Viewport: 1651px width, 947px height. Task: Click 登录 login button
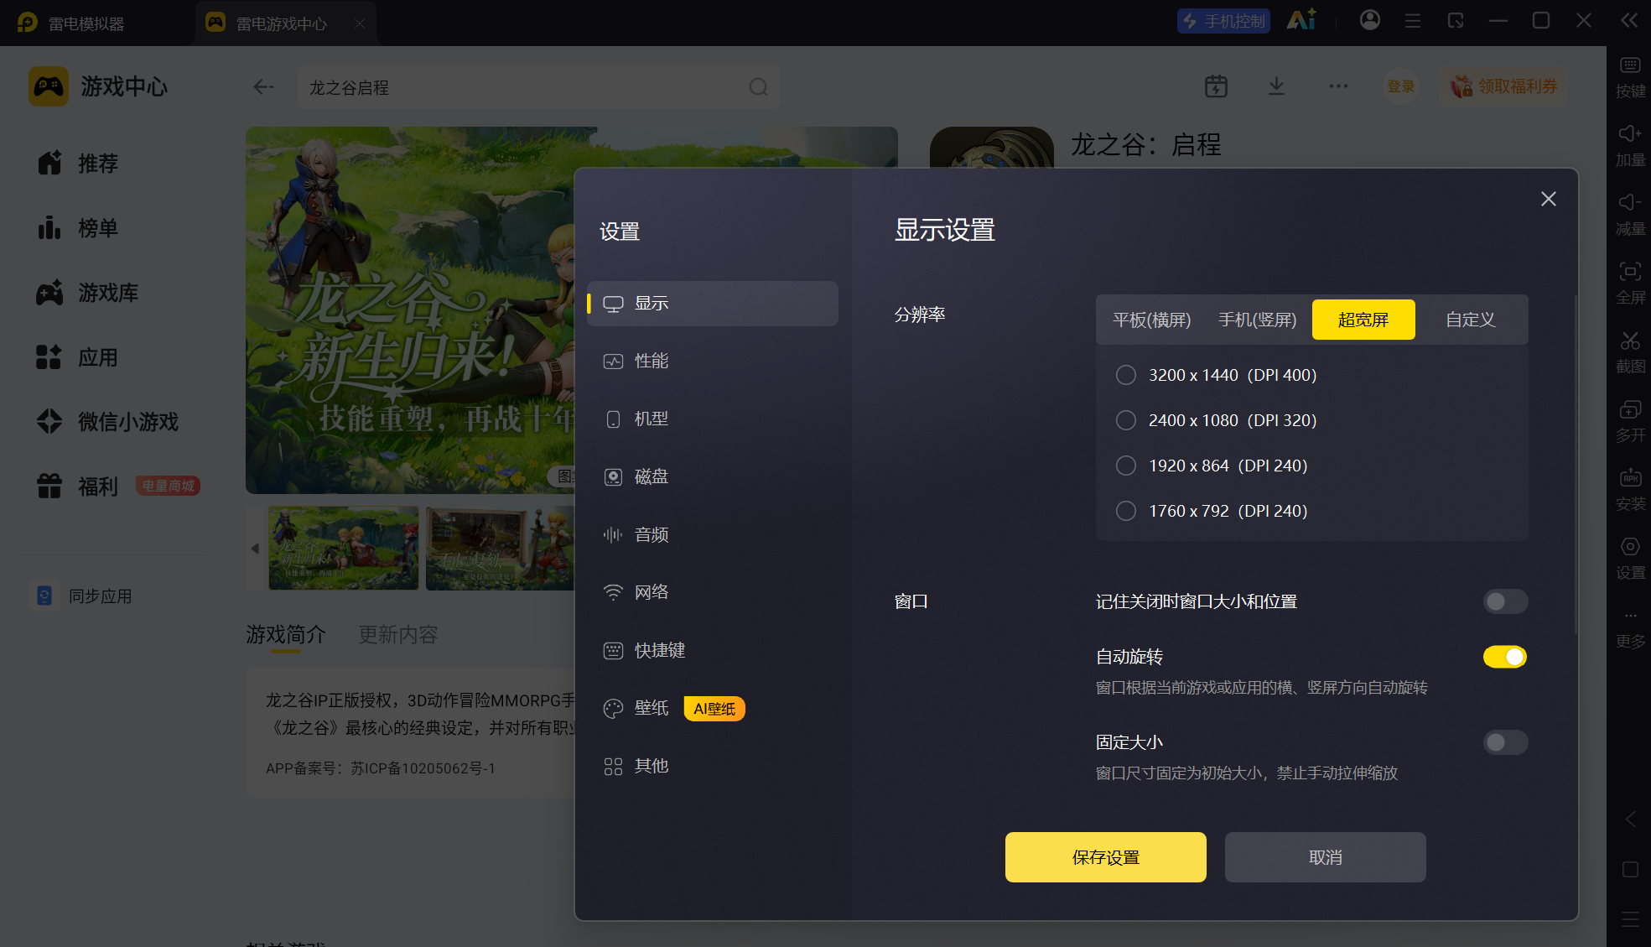(x=1400, y=86)
